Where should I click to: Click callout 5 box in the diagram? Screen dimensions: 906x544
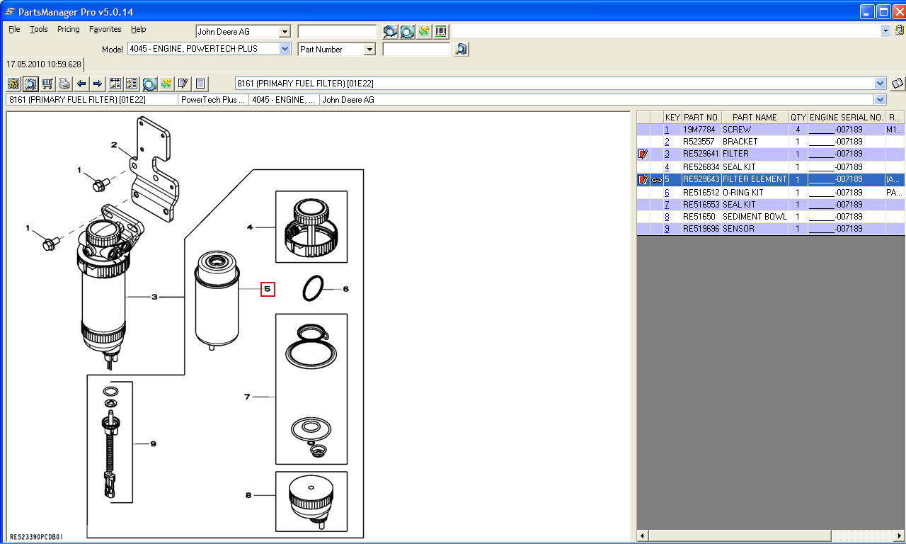point(268,289)
